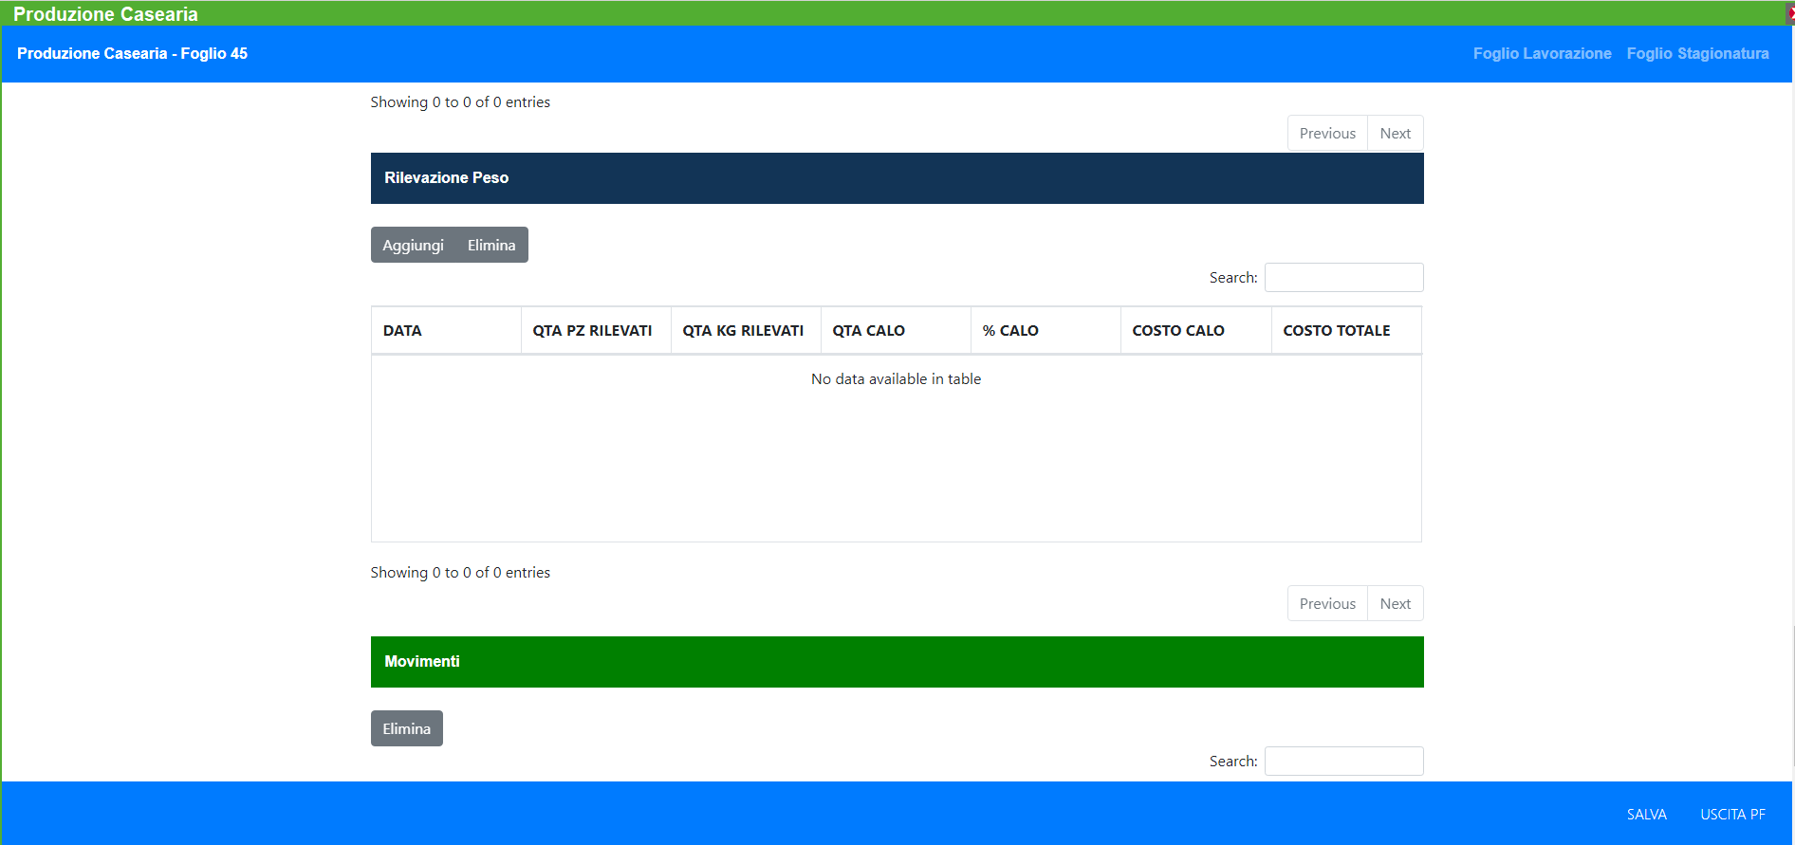Focus the Movimenti search field

pos(1343,762)
